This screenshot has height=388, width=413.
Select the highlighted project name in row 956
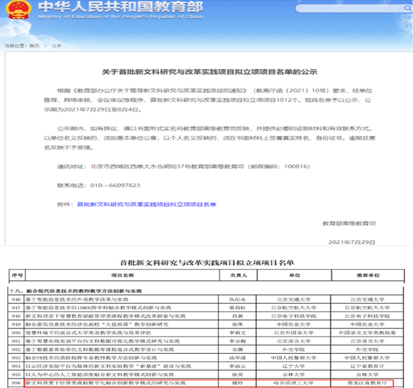coord(106,383)
